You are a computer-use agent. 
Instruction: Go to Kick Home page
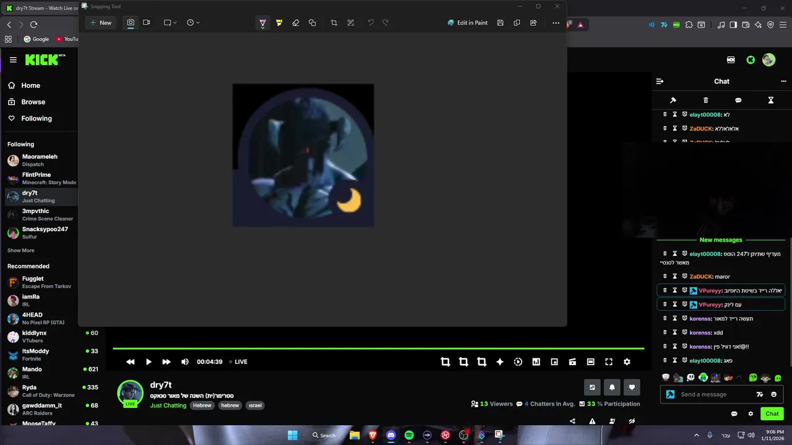pos(30,85)
